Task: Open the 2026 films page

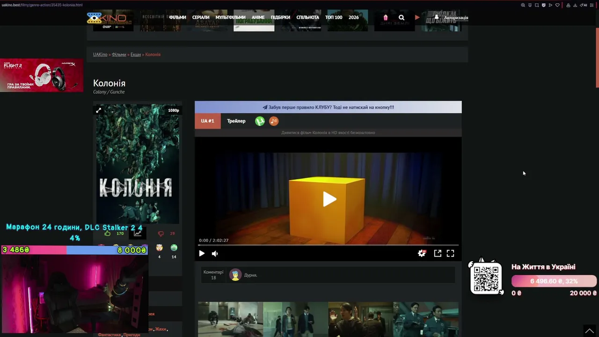Action: (354, 18)
